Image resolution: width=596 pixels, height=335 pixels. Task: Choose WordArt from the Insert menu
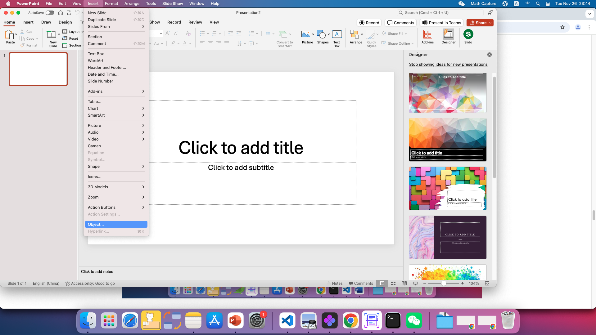[x=116, y=60]
